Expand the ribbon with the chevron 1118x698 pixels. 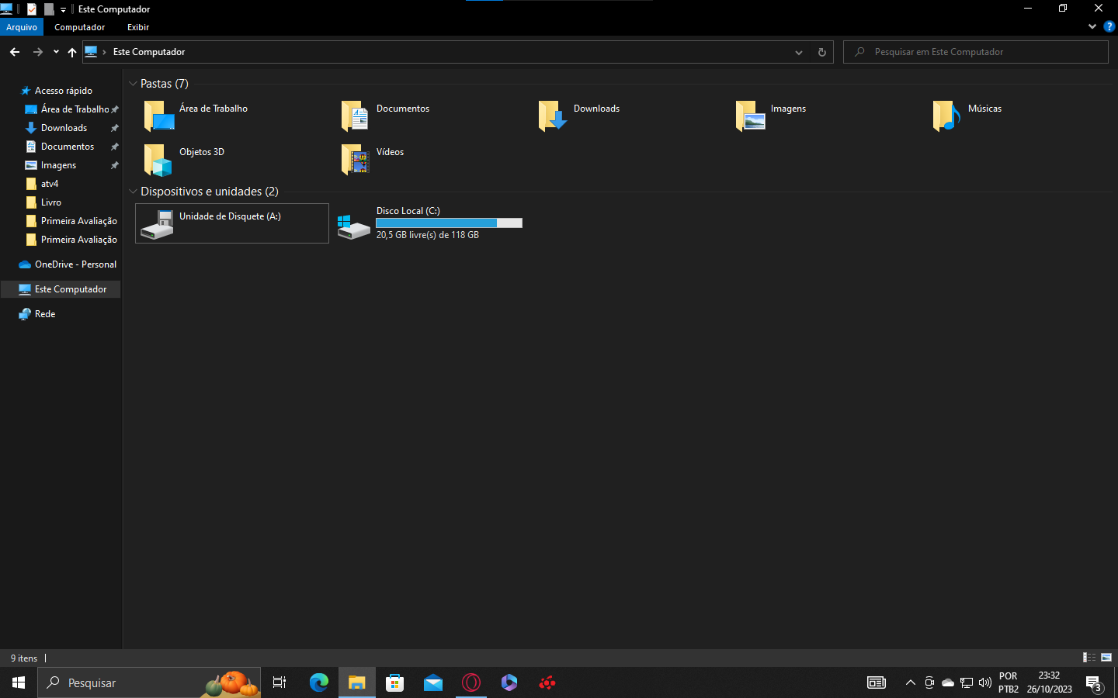[1092, 26]
